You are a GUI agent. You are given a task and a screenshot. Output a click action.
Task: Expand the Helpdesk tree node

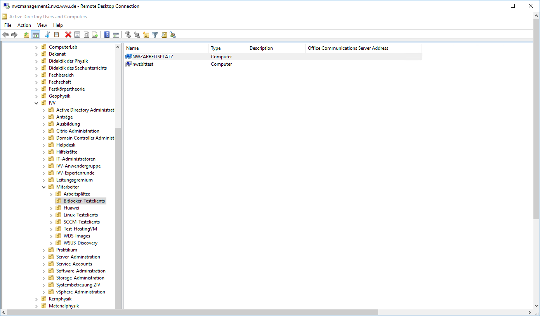click(x=44, y=145)
